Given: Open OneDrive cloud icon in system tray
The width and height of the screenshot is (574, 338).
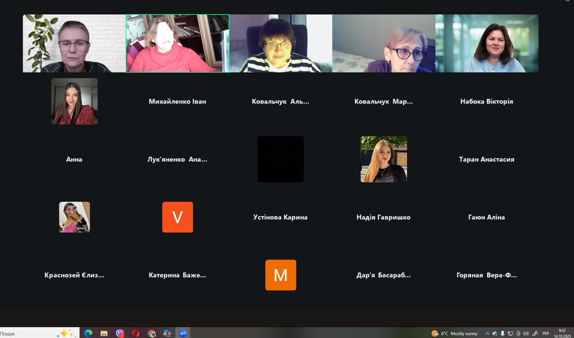Looking at the screenshot, I should click(x=495, y=334).
